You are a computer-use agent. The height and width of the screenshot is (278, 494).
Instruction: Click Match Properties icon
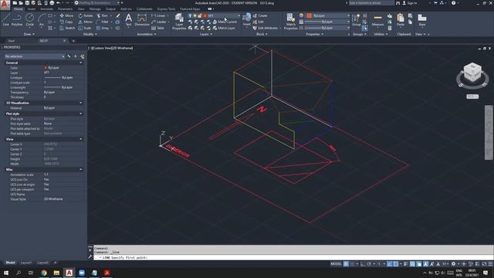290,22
